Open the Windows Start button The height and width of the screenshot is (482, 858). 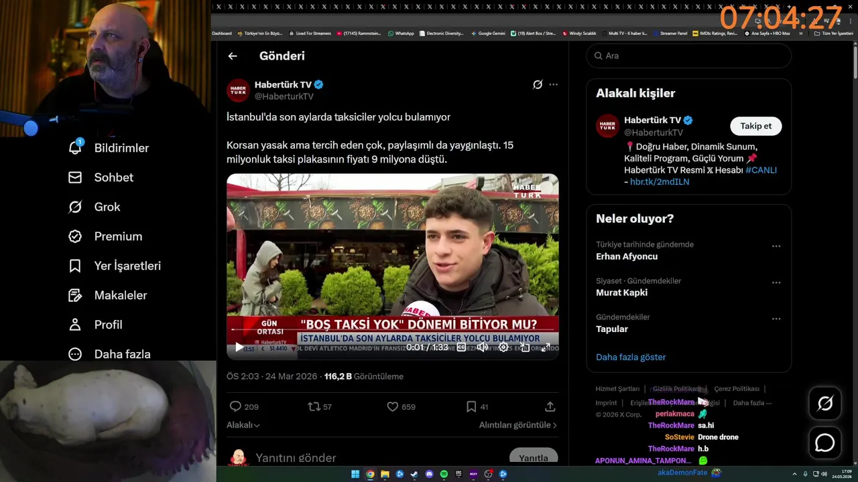click(355, 474)
